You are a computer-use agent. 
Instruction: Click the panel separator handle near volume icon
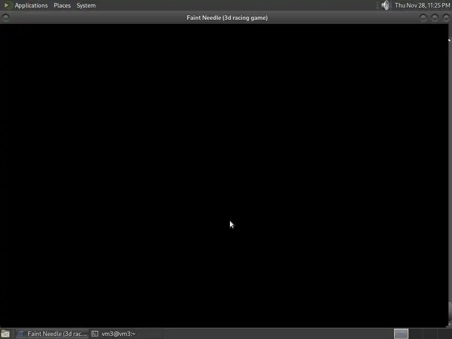click(377, 5)
